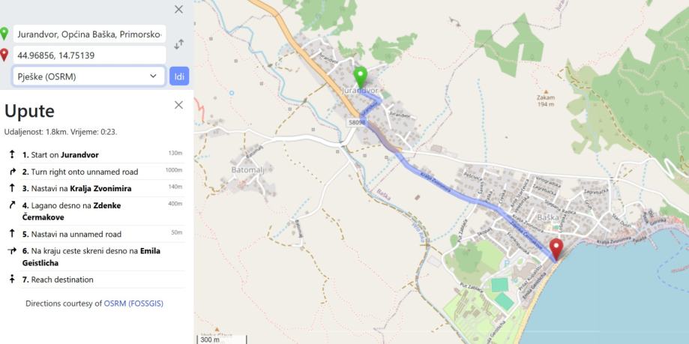This screenshot has height=344, width=689.
Task: Click the Zakam 194 m peak label
Action: tap(545, 99)
